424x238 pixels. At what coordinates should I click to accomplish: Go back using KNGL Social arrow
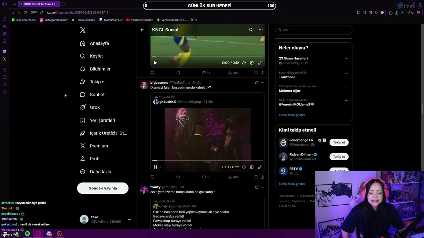142,30
